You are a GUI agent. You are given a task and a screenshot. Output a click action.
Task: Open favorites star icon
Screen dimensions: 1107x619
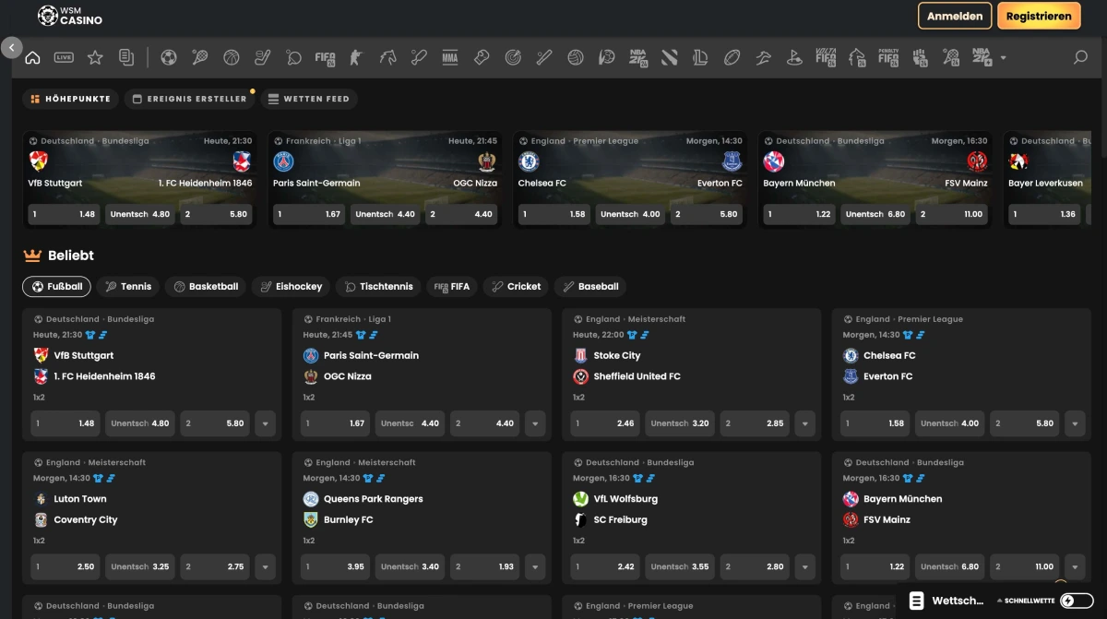pyautogui.click(x=95, y=57)
